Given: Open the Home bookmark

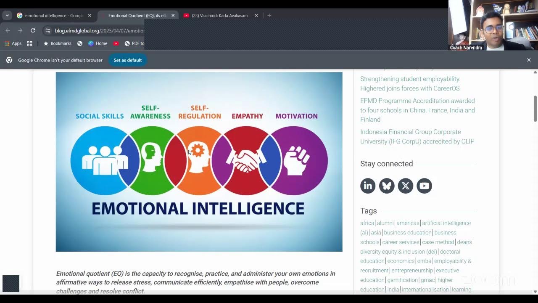Looking at the screenshot, I should [98, 43].
